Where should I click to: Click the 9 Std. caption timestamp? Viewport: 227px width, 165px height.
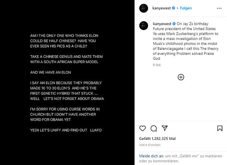point(157,65)
